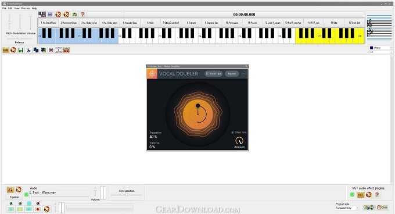The height and width of the screenshot is (214, 395).
Task: Click the scissors cut icon
Action: 28,50
